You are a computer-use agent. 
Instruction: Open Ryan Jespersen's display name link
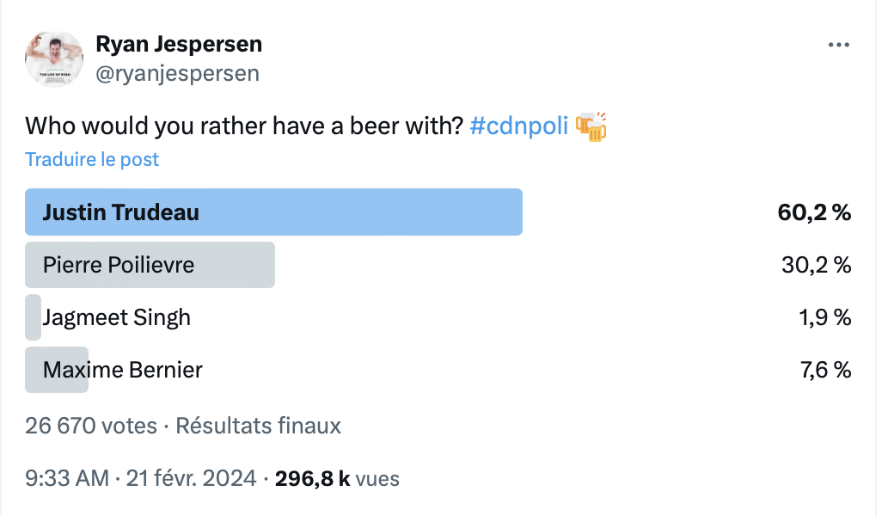(179, 45)
